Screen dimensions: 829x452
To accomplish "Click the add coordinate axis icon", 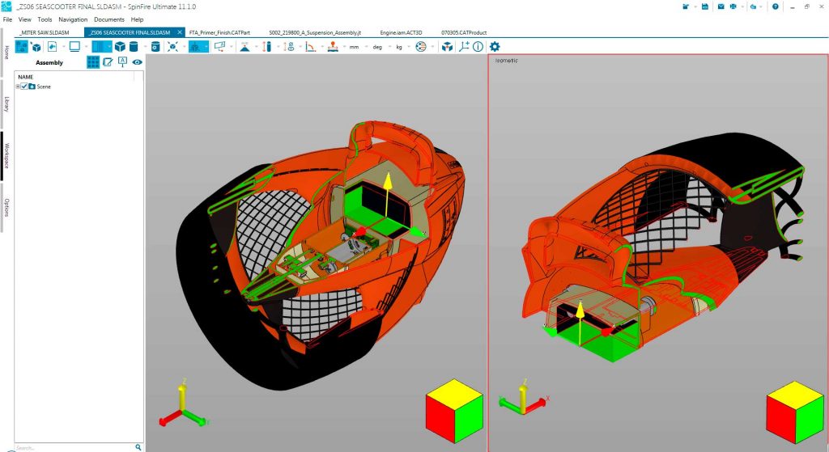I will pos(464,46).
